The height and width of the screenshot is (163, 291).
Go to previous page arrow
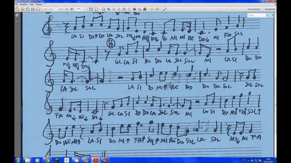(45, 9)
